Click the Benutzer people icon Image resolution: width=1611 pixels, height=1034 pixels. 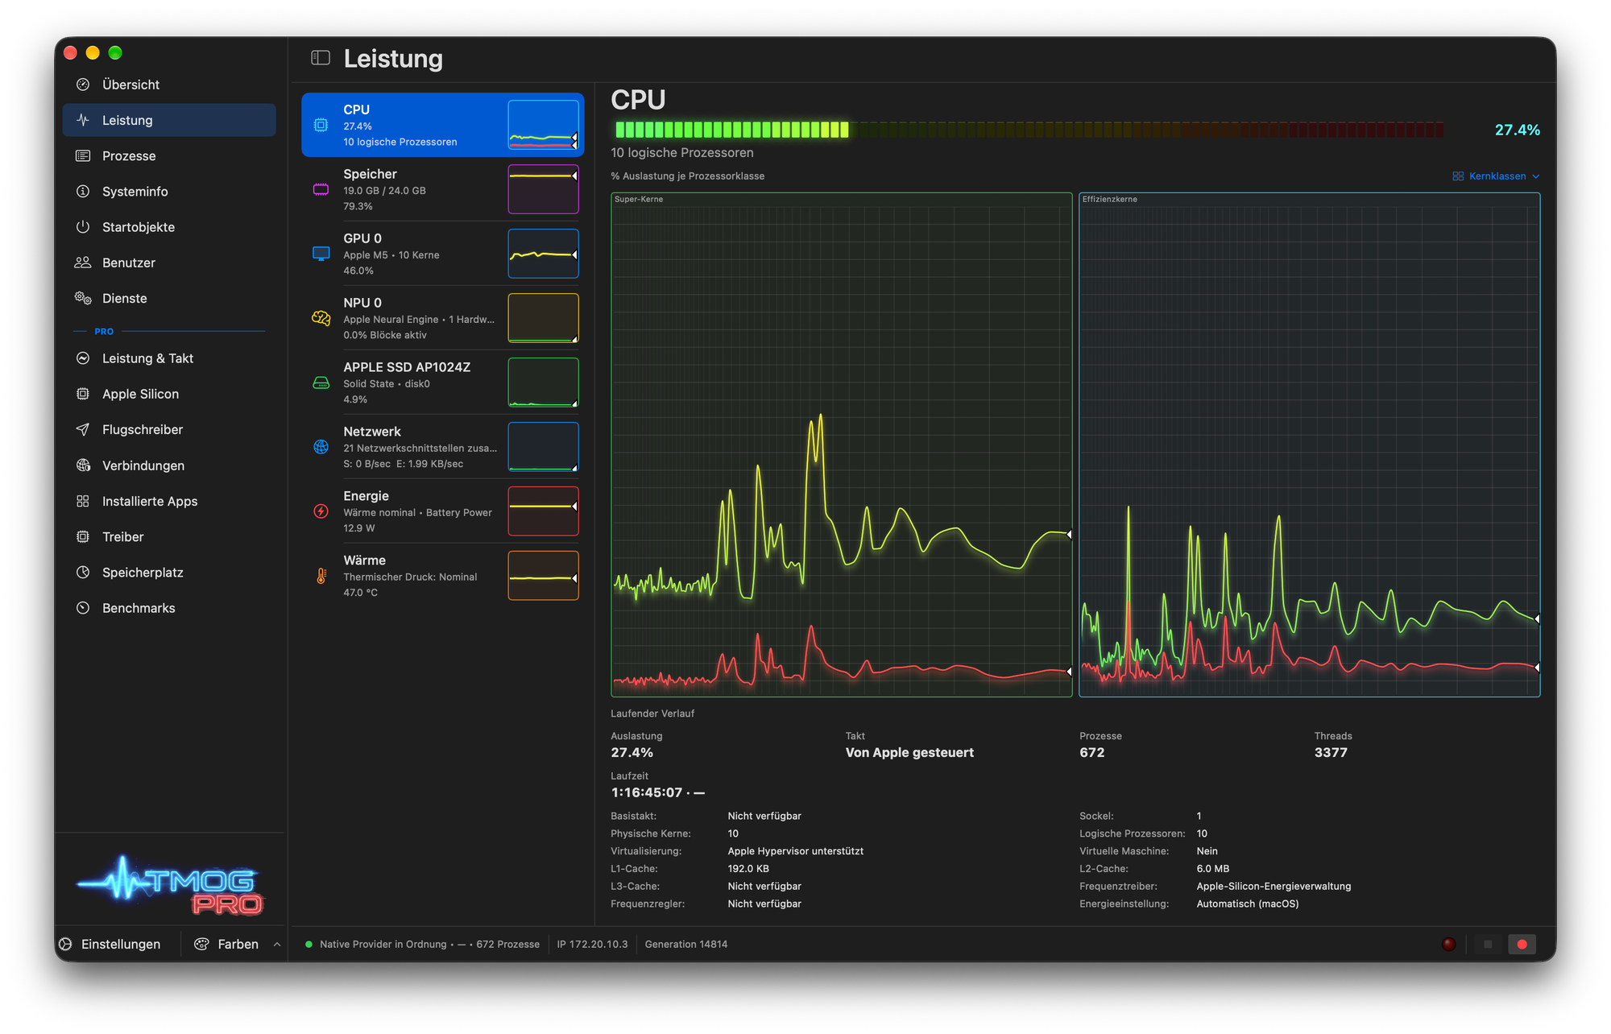click(x=83, y=263)
